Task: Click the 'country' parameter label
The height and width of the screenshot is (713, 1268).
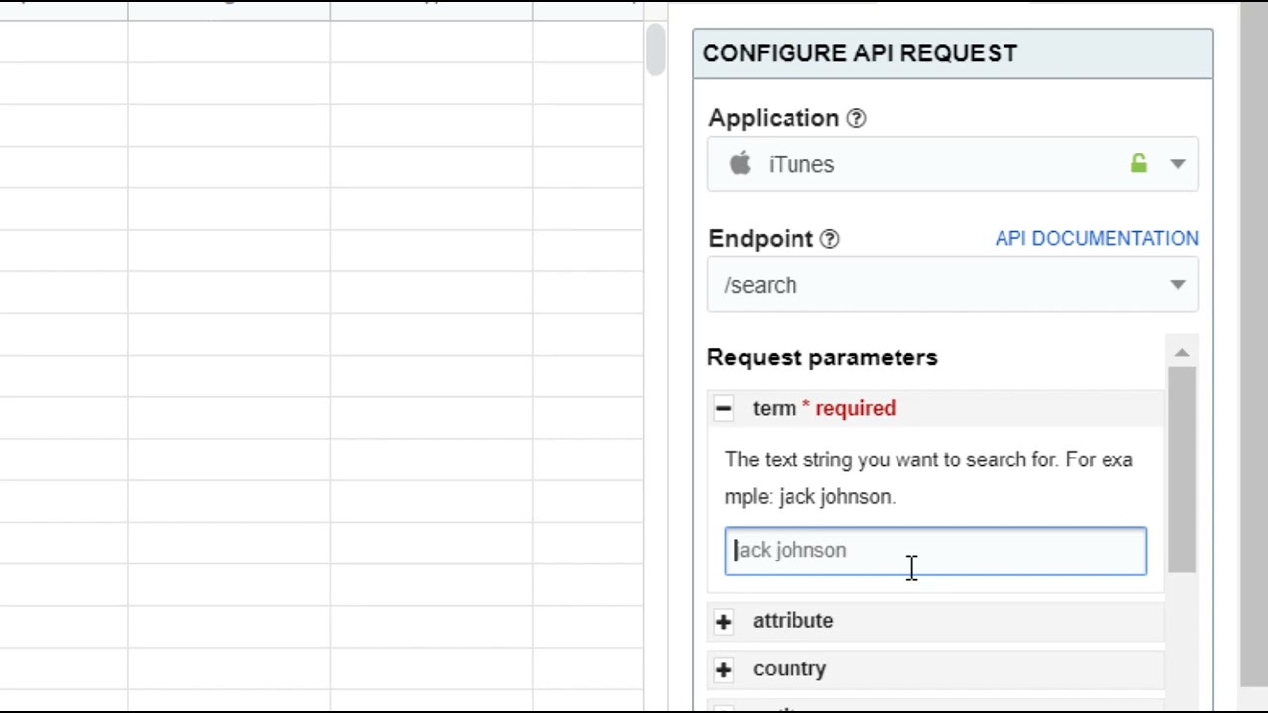Action: point(790,669)
